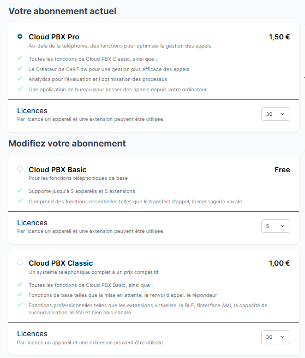Click checkmark beside Créateur de Call Flow

click(x=20, y=68)
